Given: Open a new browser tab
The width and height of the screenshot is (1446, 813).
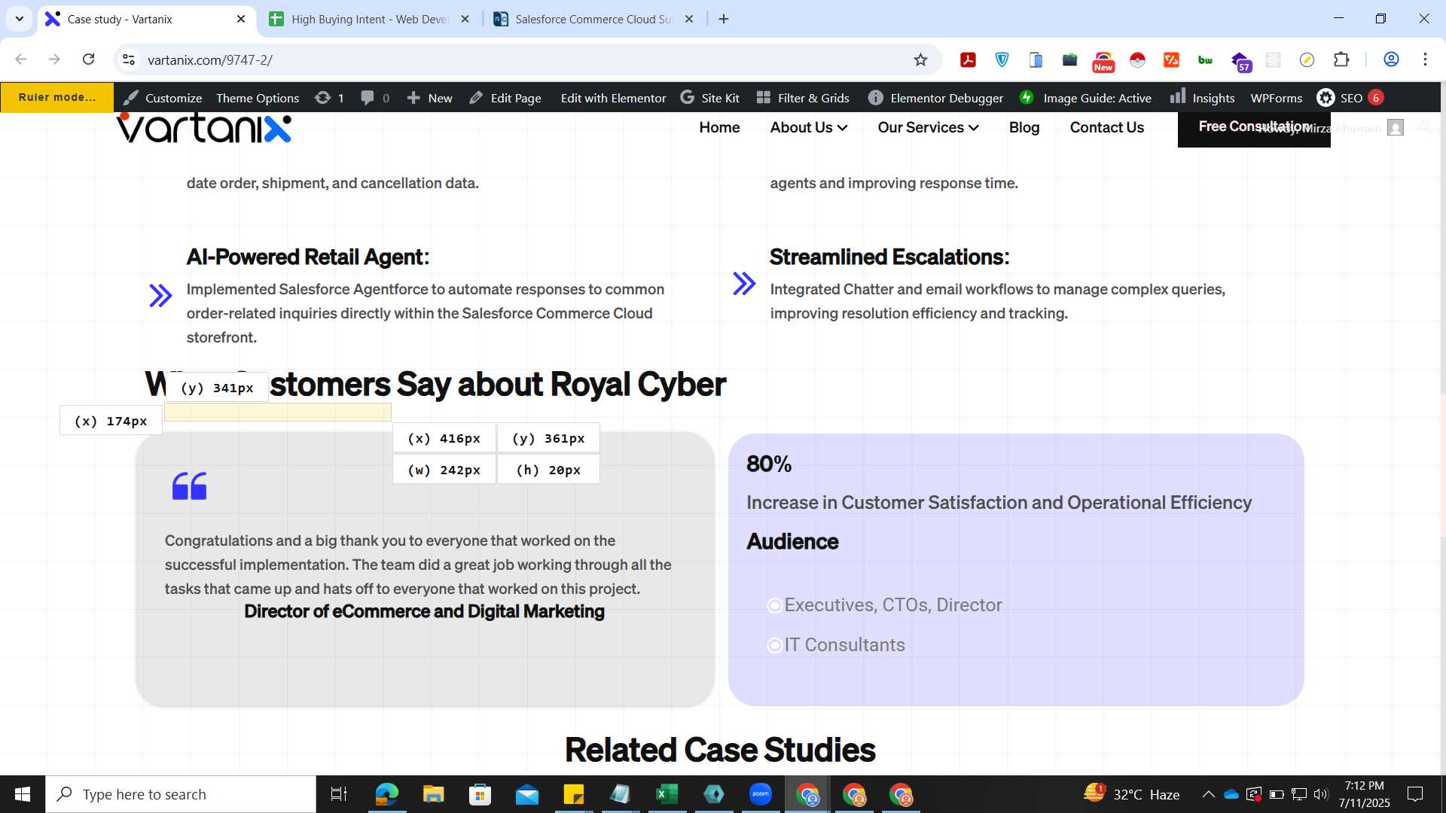Looking at the screenshot, I should 724,19.
